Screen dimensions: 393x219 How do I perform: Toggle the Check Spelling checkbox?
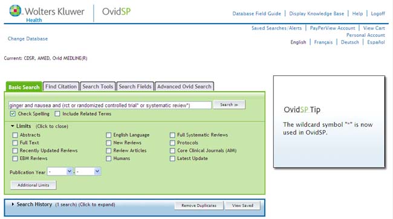coord(13,114)
